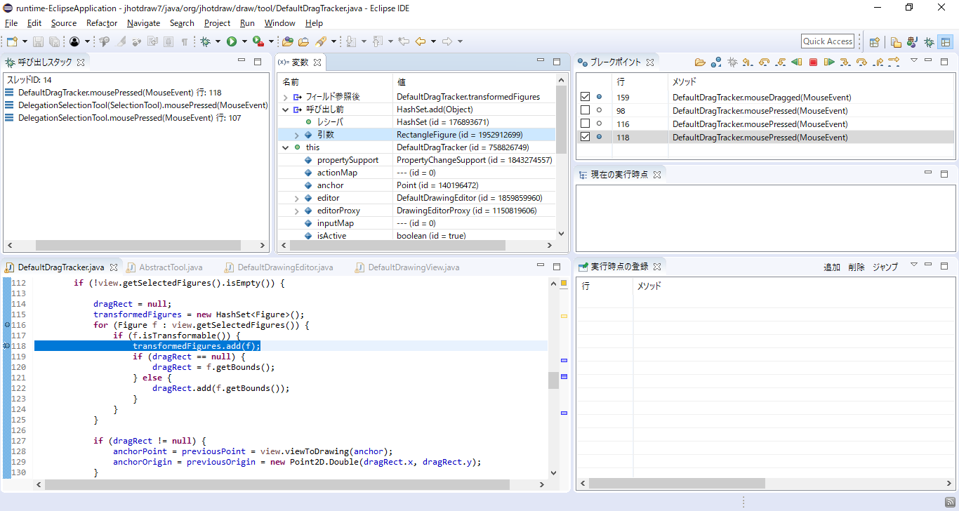Click the editor vertical scrollbar thumb

(553, 380)
